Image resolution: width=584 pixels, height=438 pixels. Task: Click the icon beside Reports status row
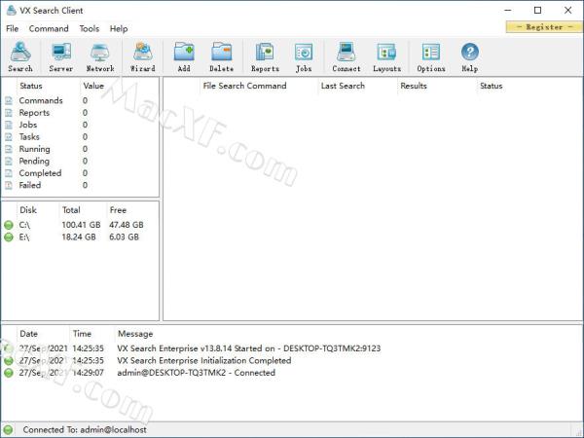(x=9, y=113)
